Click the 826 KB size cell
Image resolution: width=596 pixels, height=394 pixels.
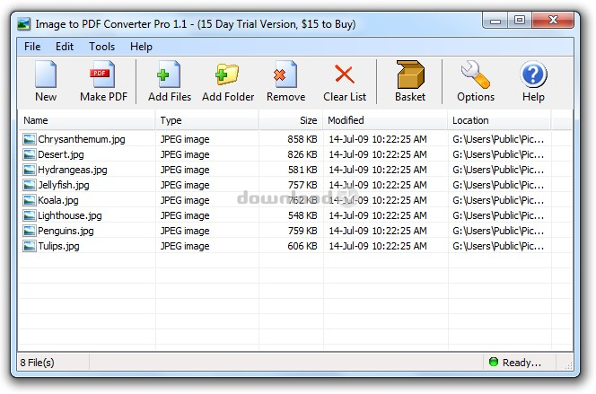click(x=302, y=154)
